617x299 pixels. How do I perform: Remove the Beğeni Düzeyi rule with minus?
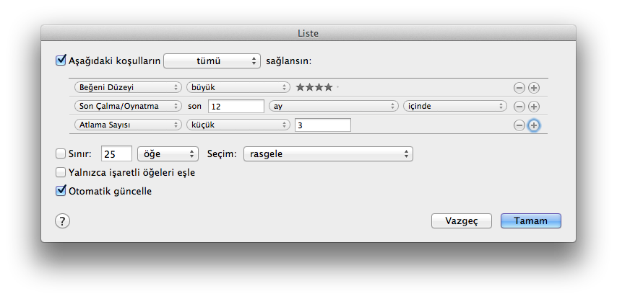[519, 87]
